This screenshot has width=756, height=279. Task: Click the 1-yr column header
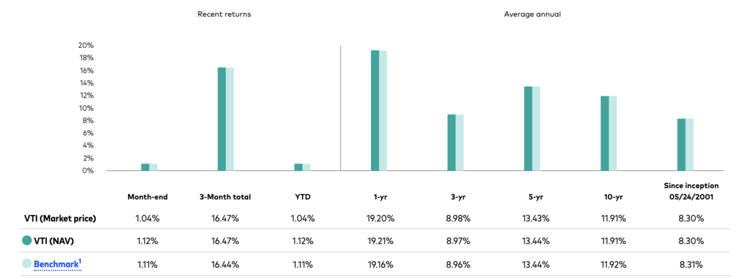pyautogui.click(x=379, y=197)
